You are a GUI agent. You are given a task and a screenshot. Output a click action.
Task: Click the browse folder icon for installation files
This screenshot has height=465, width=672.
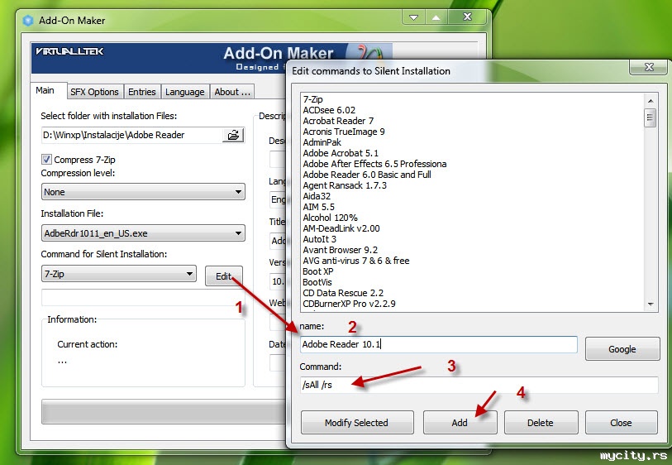(x=233, y=135)
